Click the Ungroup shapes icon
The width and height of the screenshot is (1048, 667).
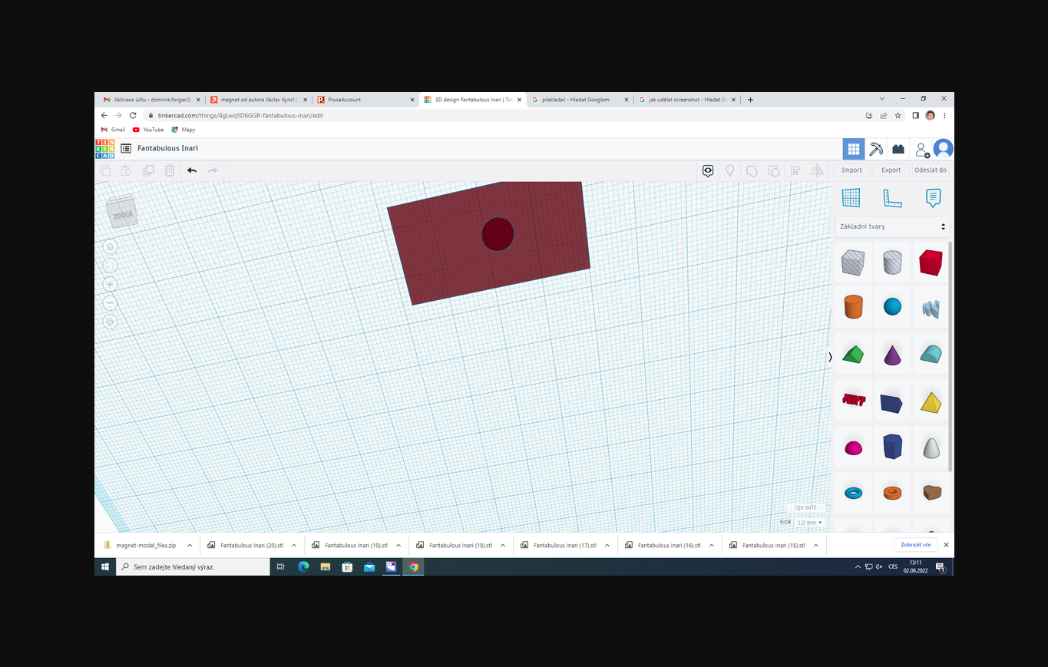[x=774, y=170]
